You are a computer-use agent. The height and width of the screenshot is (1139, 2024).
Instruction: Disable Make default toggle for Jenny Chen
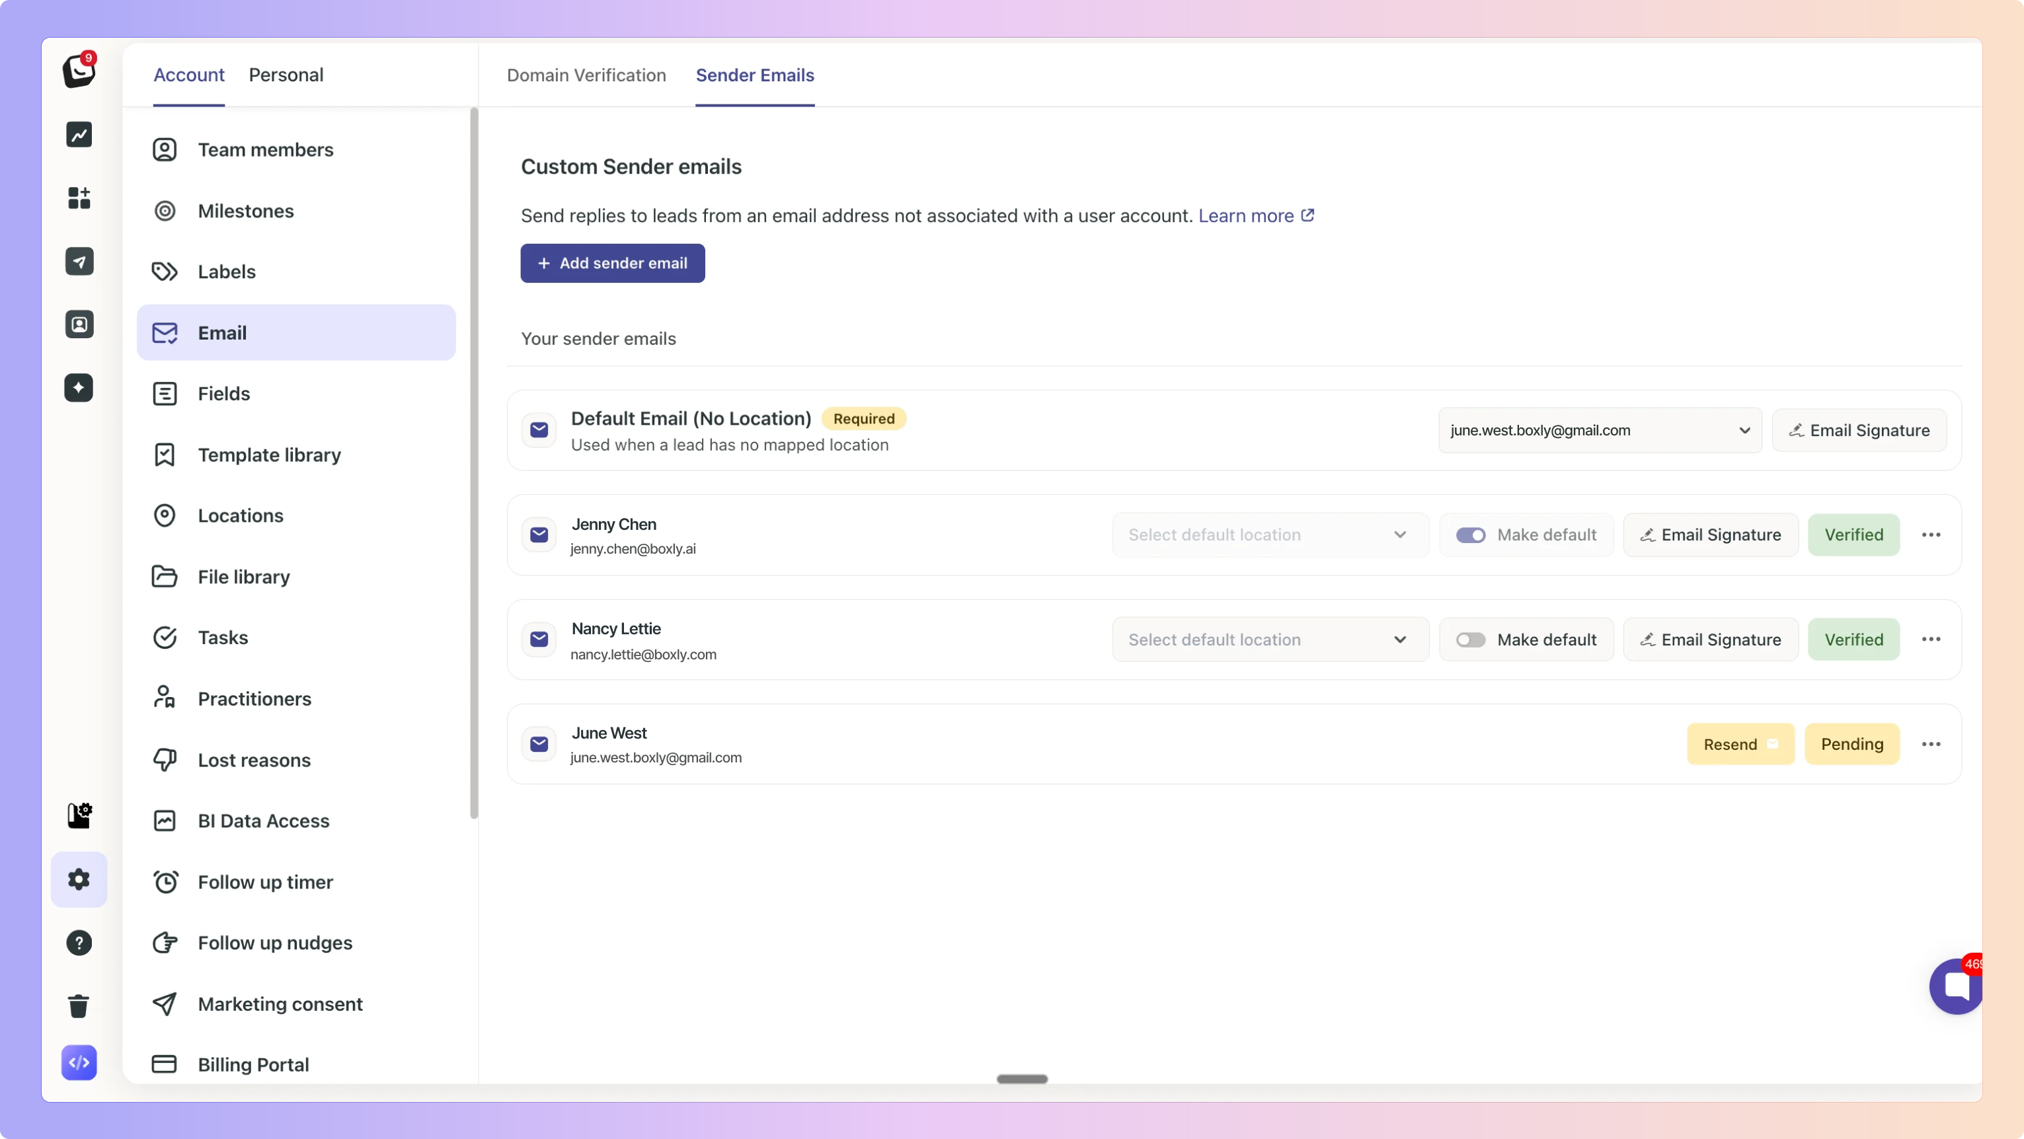click(x=1470, y=535)
